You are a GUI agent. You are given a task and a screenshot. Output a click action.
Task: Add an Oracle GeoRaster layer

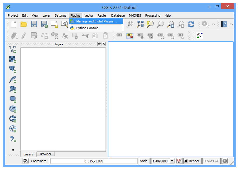click(x=13, y=99)
